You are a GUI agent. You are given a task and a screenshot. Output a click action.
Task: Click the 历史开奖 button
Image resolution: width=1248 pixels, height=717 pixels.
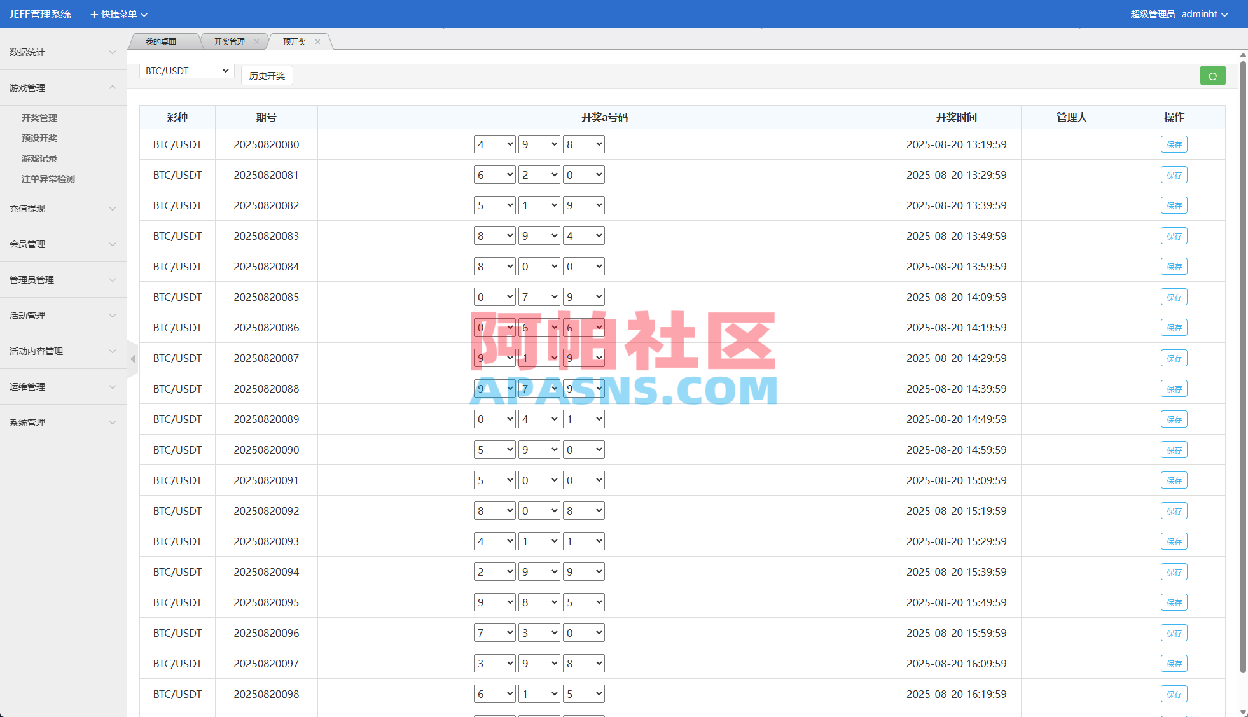tap(267, 75)
